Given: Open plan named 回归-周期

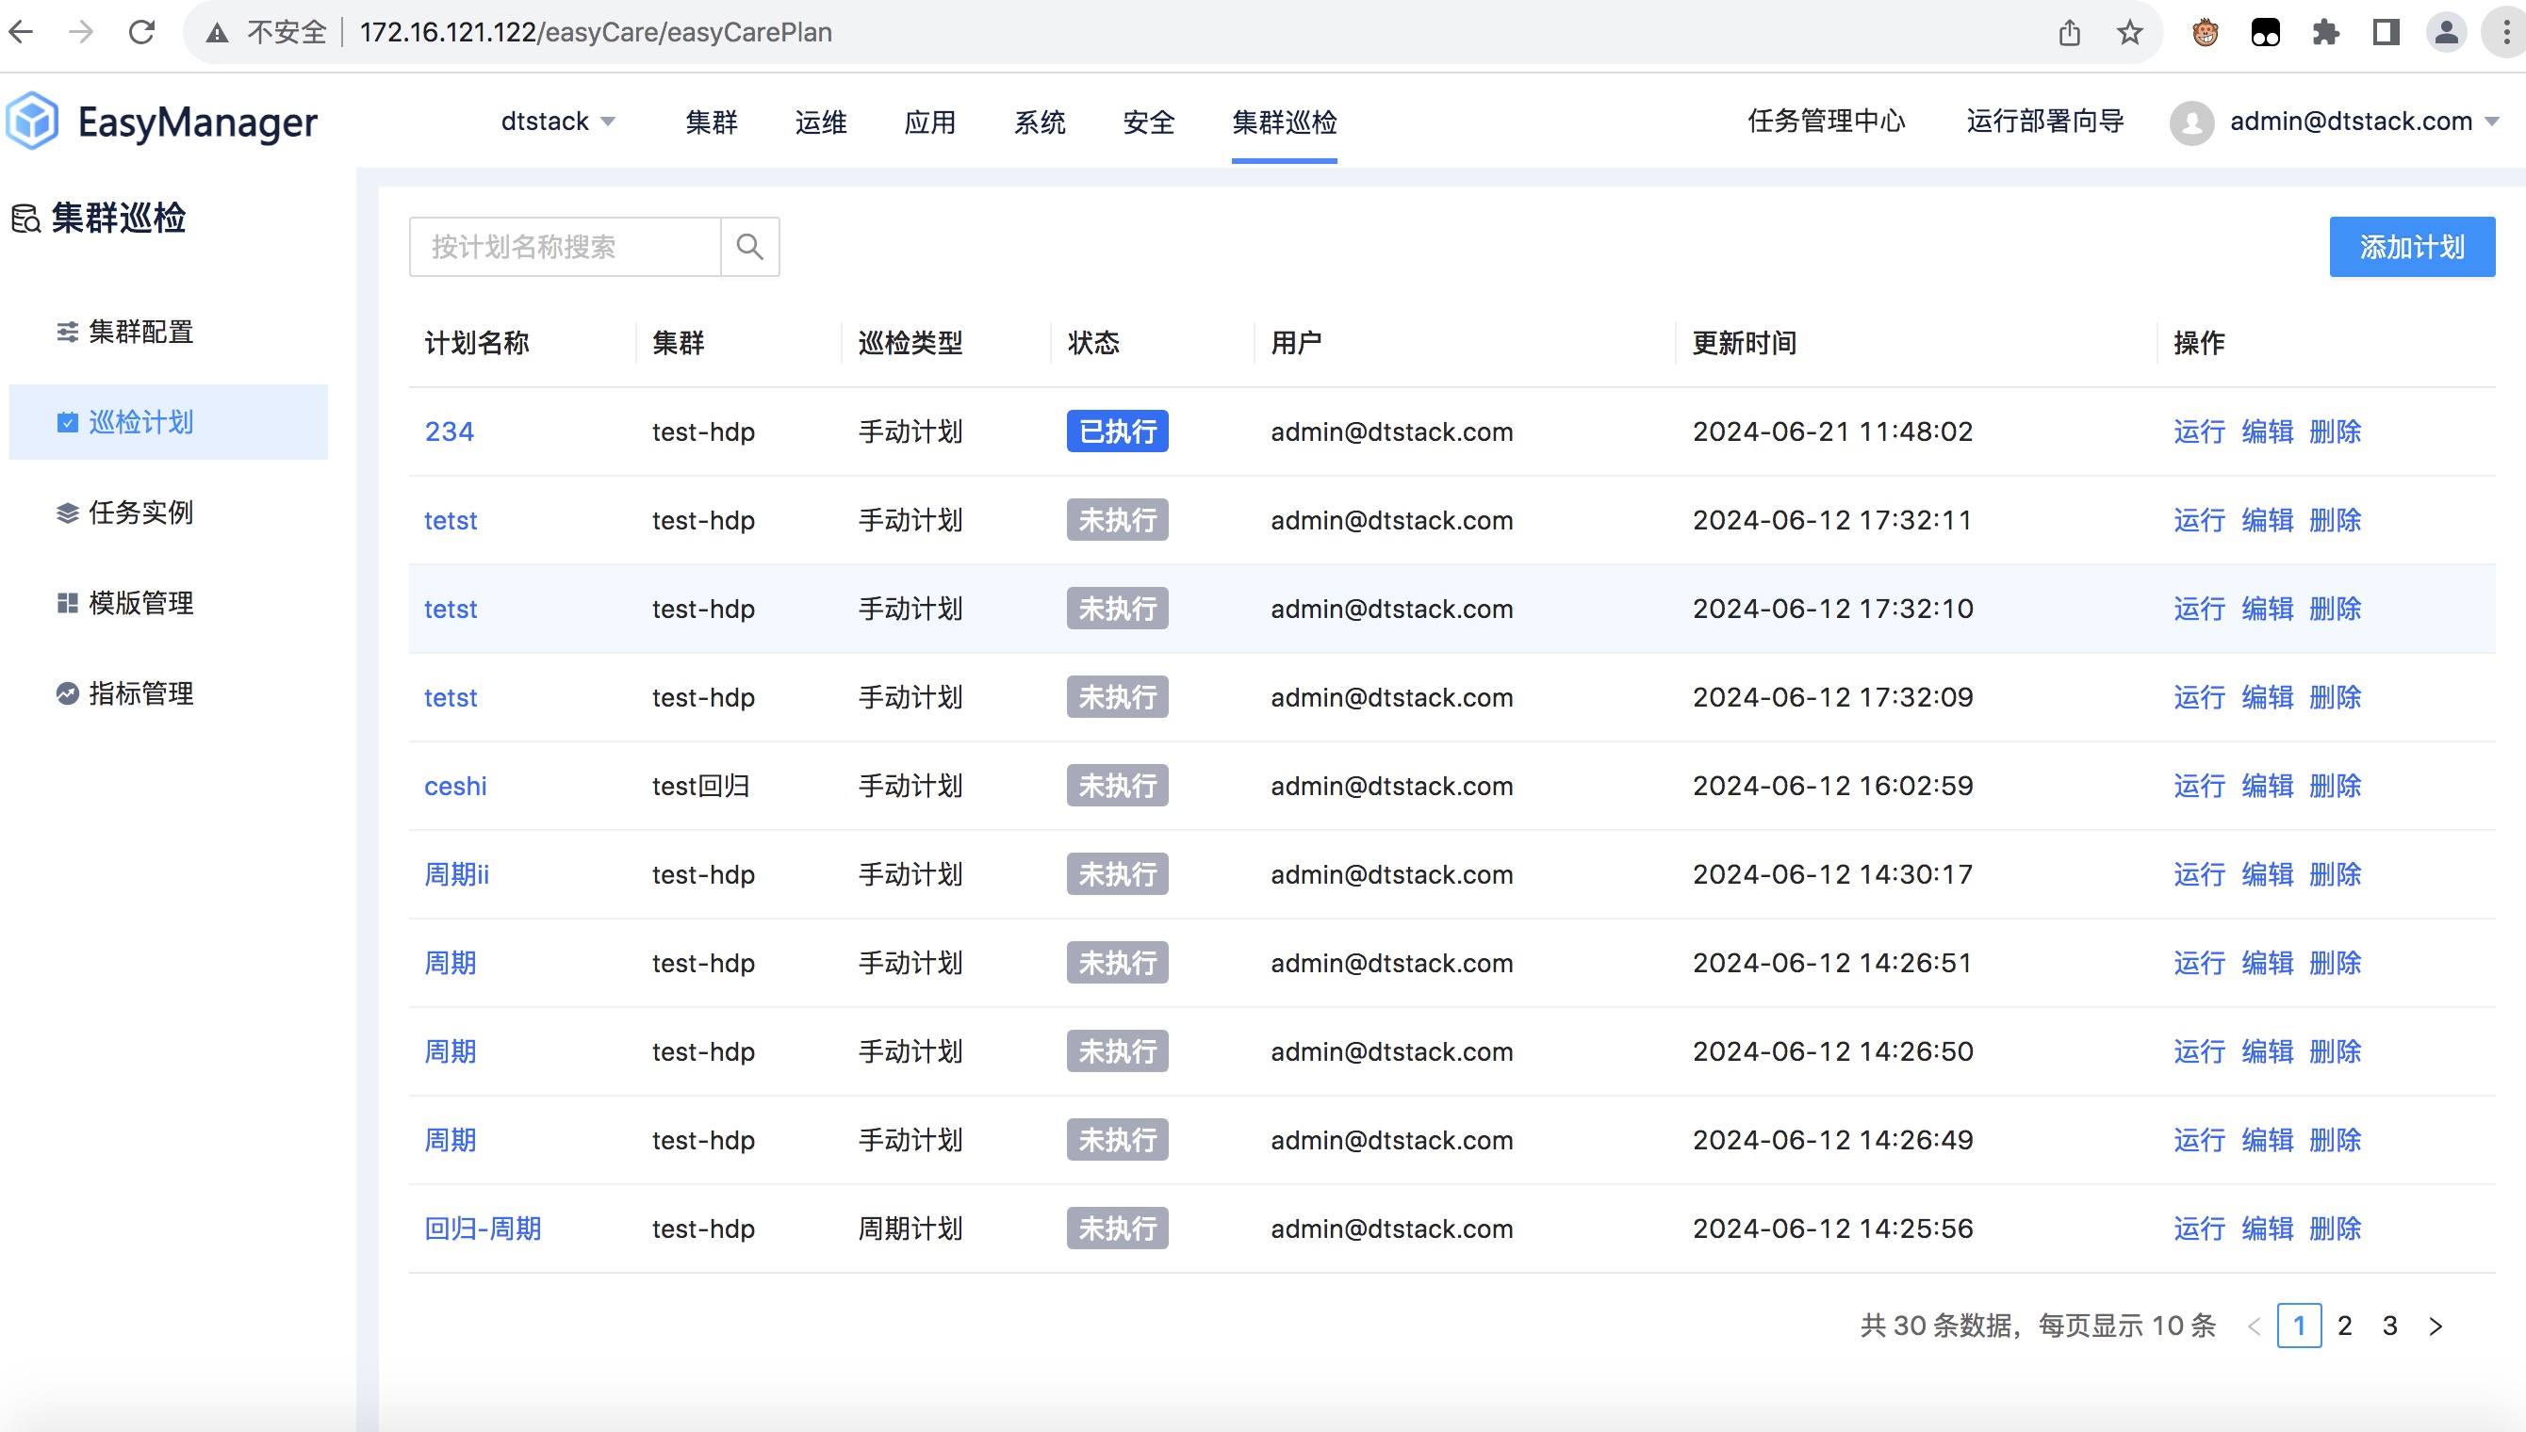Looking at the screenshot, I should [x=483, y=1229].
